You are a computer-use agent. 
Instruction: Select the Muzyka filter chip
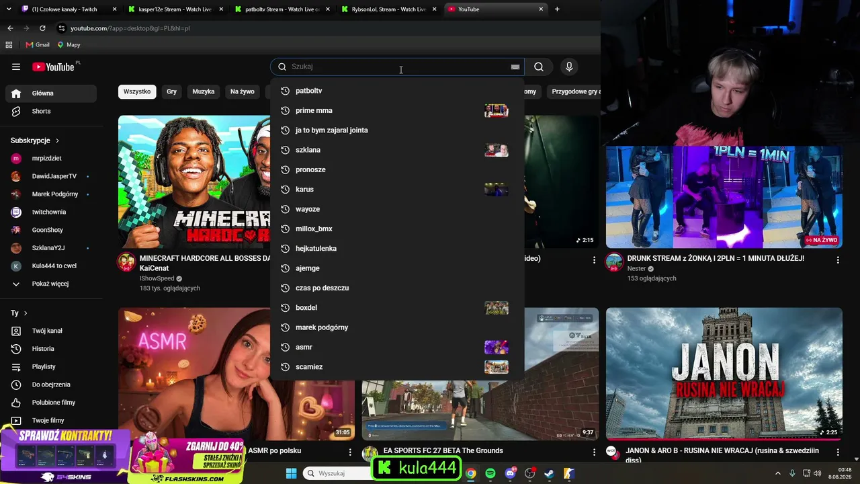click(x=204, y=91)
